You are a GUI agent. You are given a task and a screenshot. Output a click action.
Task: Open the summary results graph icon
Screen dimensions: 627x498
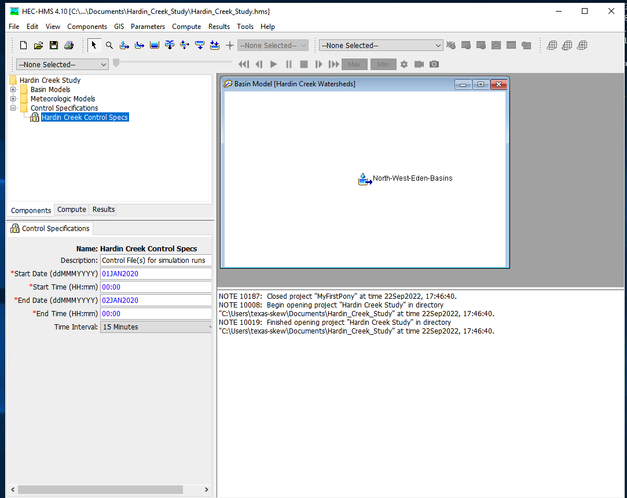496,45
